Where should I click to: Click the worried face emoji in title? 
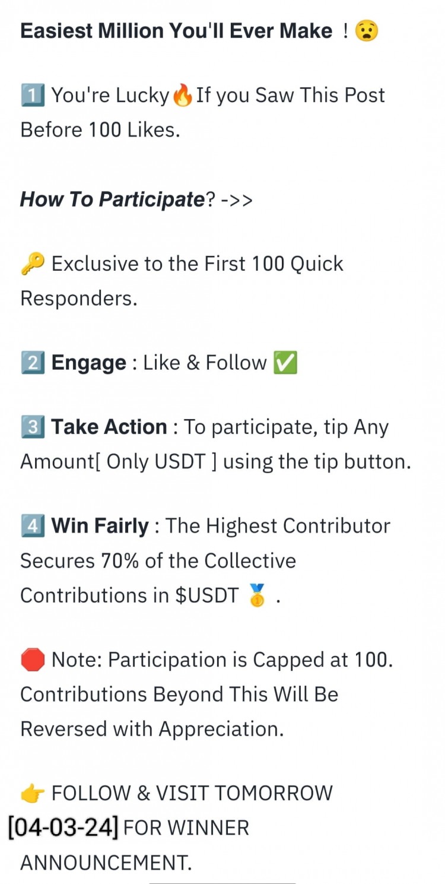366,31
